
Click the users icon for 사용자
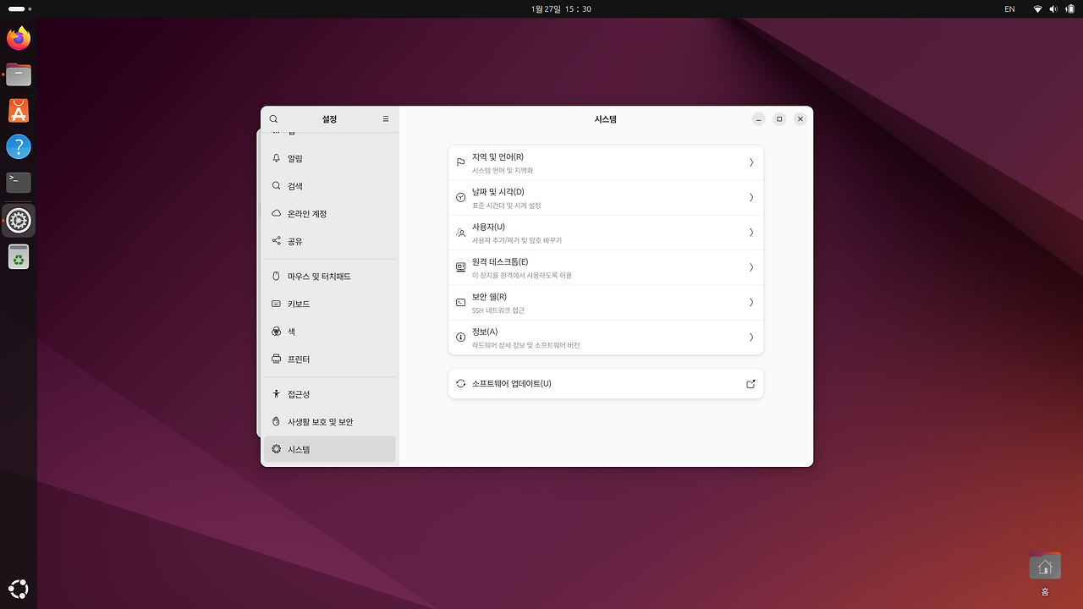(460, 233)
